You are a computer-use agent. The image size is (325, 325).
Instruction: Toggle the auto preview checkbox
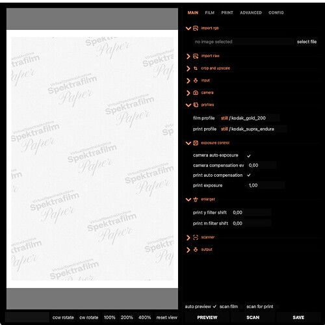214,307
